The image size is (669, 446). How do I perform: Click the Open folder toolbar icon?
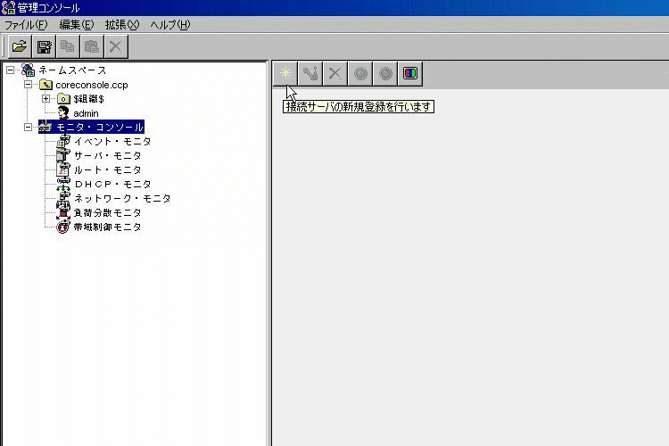(20, 46)
